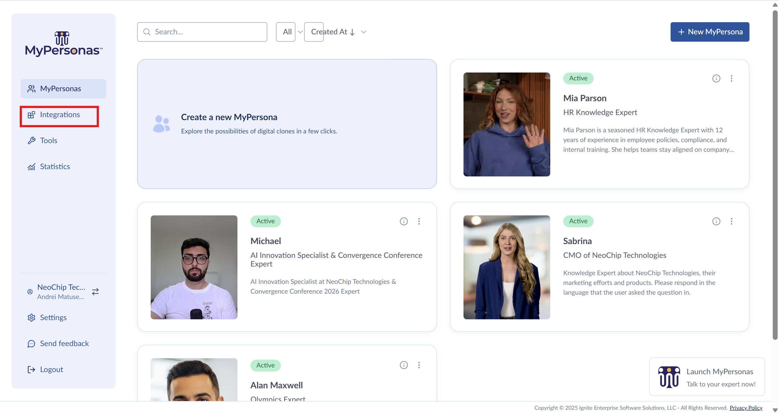Open the Privacy Policy link

coord(746,408)
